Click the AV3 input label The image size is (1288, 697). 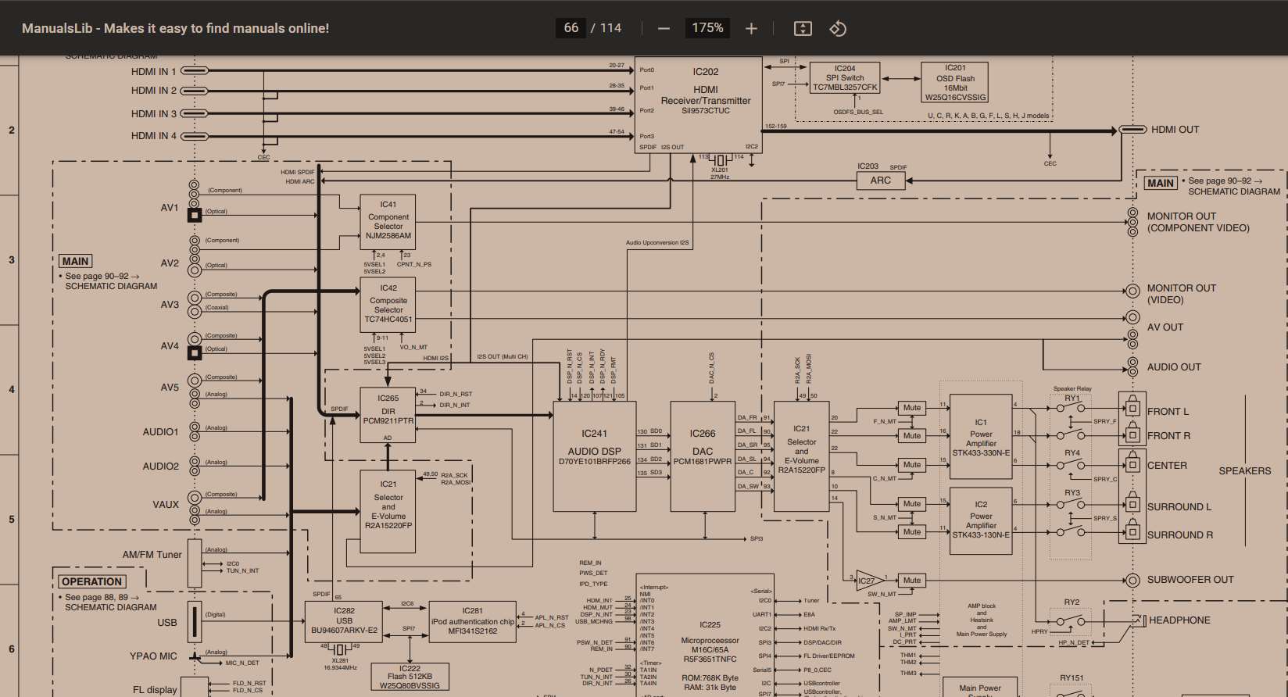170,305
